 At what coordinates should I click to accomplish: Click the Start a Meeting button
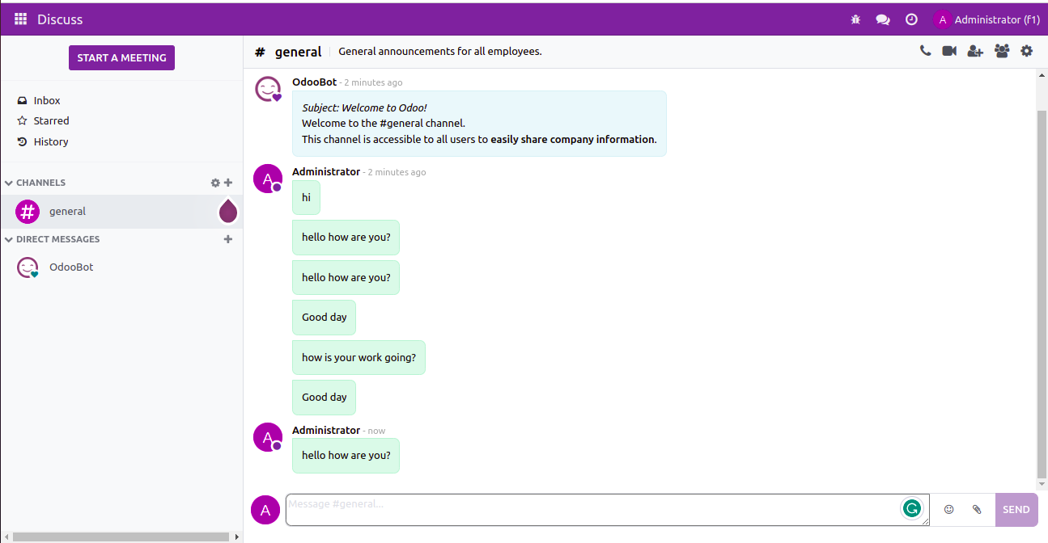pyautogui.click(x=121, y=58)
